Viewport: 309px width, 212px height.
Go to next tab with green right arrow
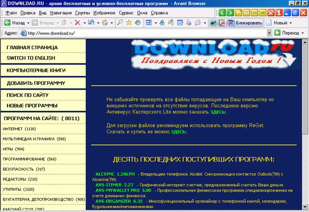pyautogui.click(x=230, y=13)
